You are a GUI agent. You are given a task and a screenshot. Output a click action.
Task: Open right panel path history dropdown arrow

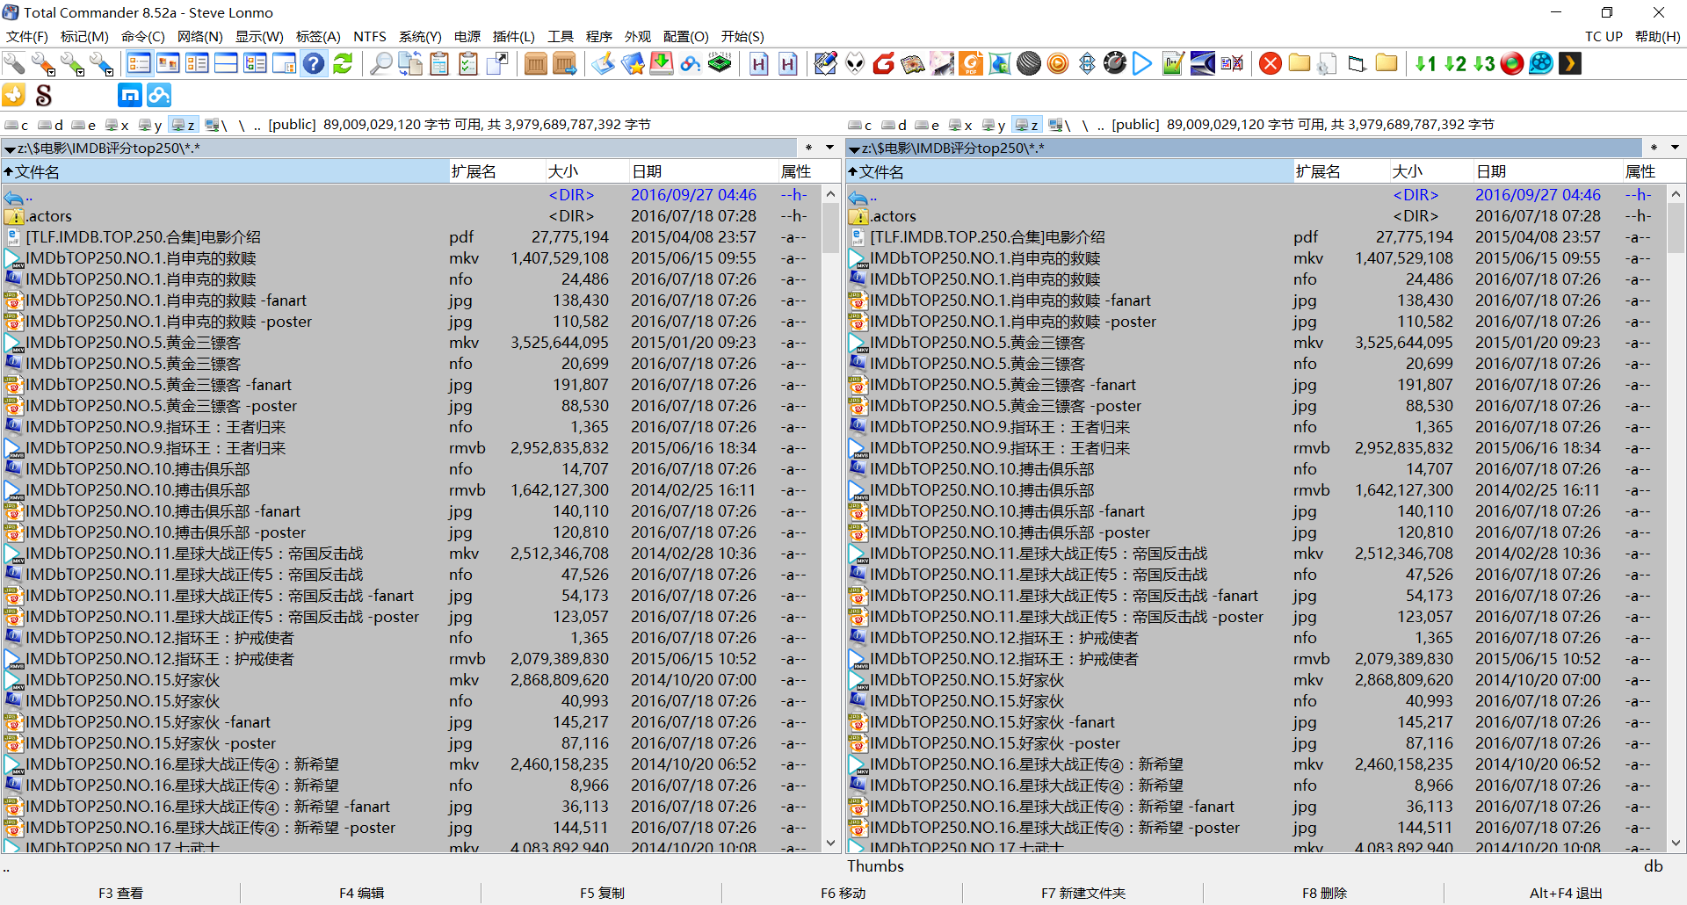pyautogui.click(x=1675, y=148)
